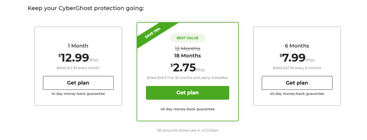
Task: Click the $7.99/mo price
Action: coord(297,58)
